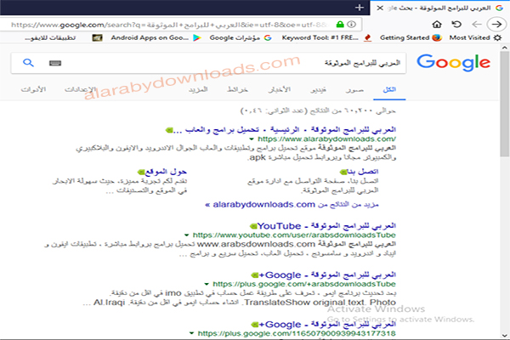Open first result العربي للبرامج الموثوقة الرئيسية
The height and width of the screenshot is (340, 510).
(x=285, y=130)
